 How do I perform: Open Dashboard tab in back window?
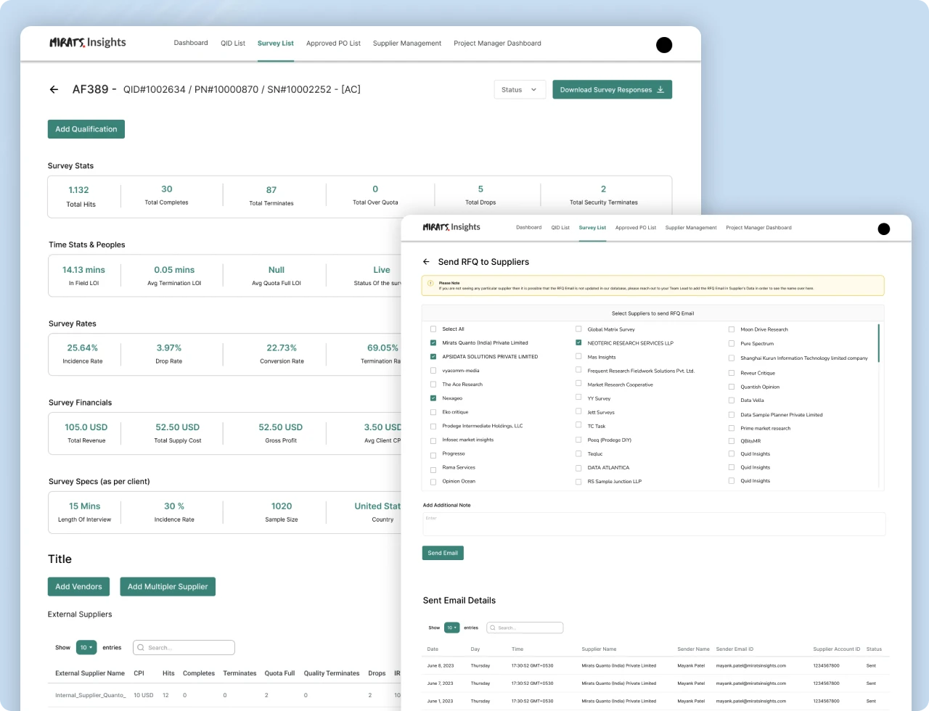point(191,43)
